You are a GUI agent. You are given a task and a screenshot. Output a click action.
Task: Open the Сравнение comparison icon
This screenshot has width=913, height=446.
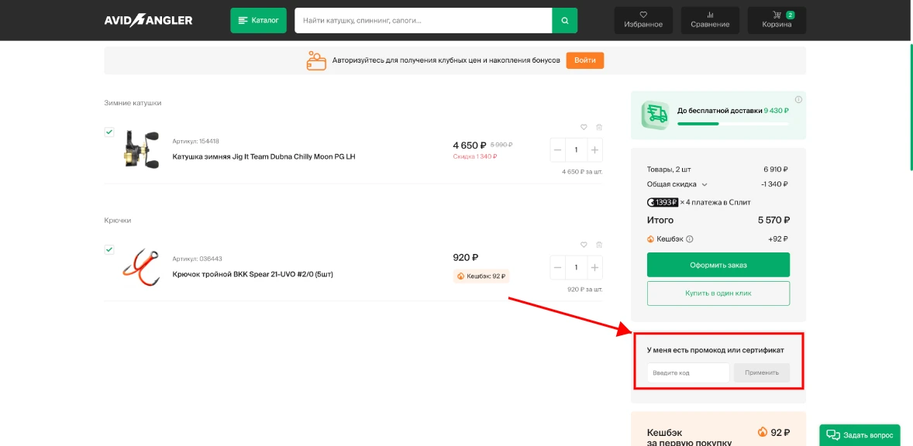709,15
